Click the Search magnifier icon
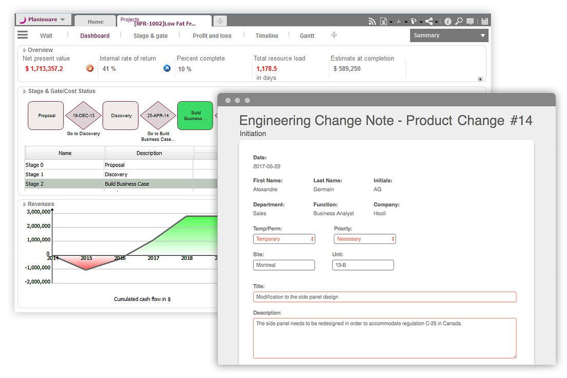Viewport: 567px width, 378px height. pos(459,21)
